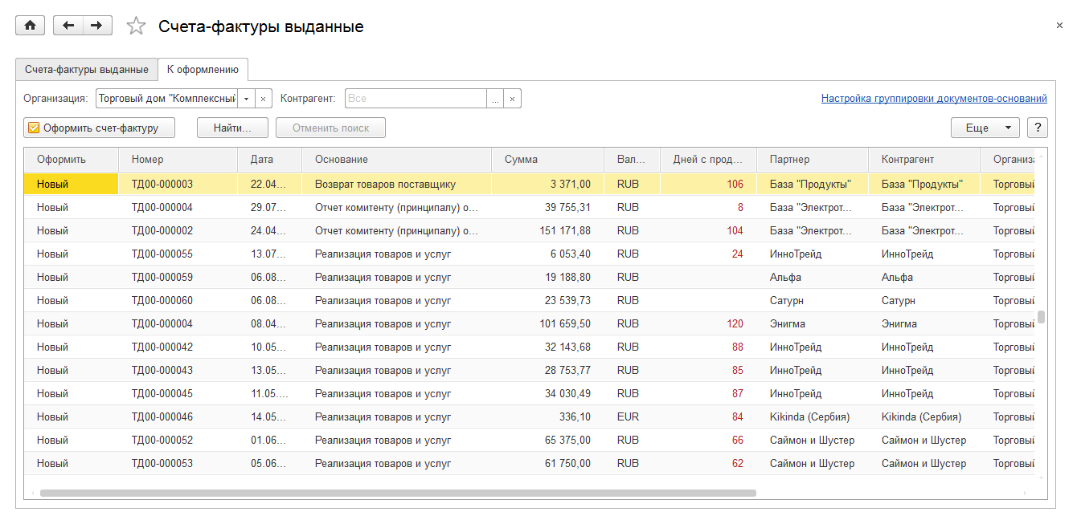1077x520 pixels.
Task: Add page to favorites with star
Action: pos(137,26)
